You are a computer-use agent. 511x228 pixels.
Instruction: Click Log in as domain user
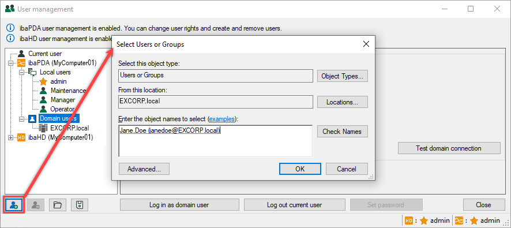click(179, 205)
